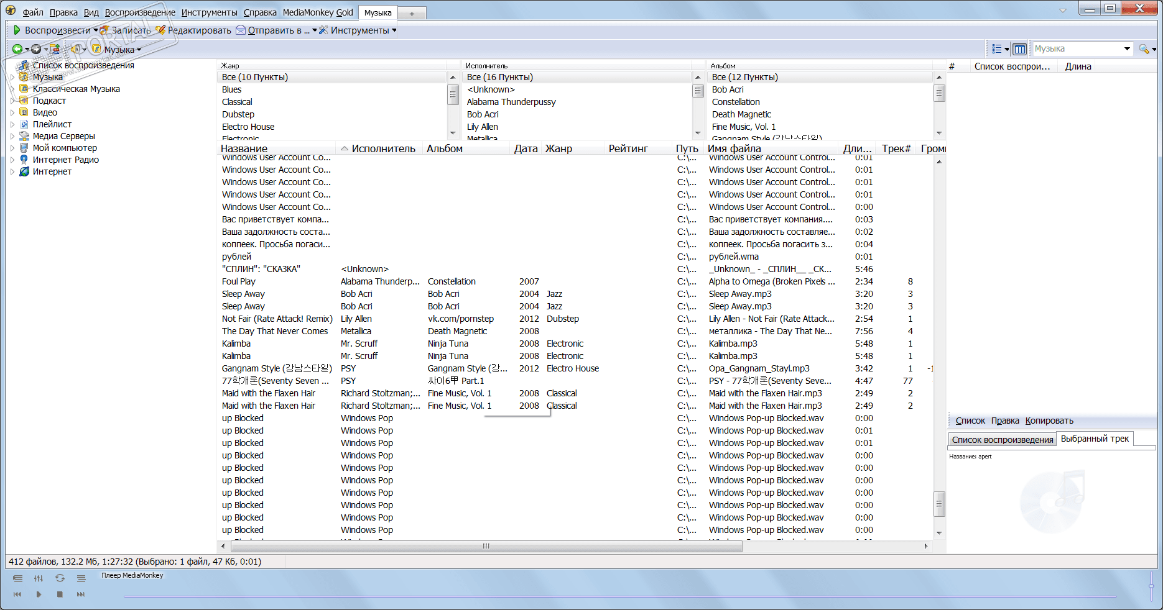Click the horizontal scrollbar of the track list

[x=486, y=546]
